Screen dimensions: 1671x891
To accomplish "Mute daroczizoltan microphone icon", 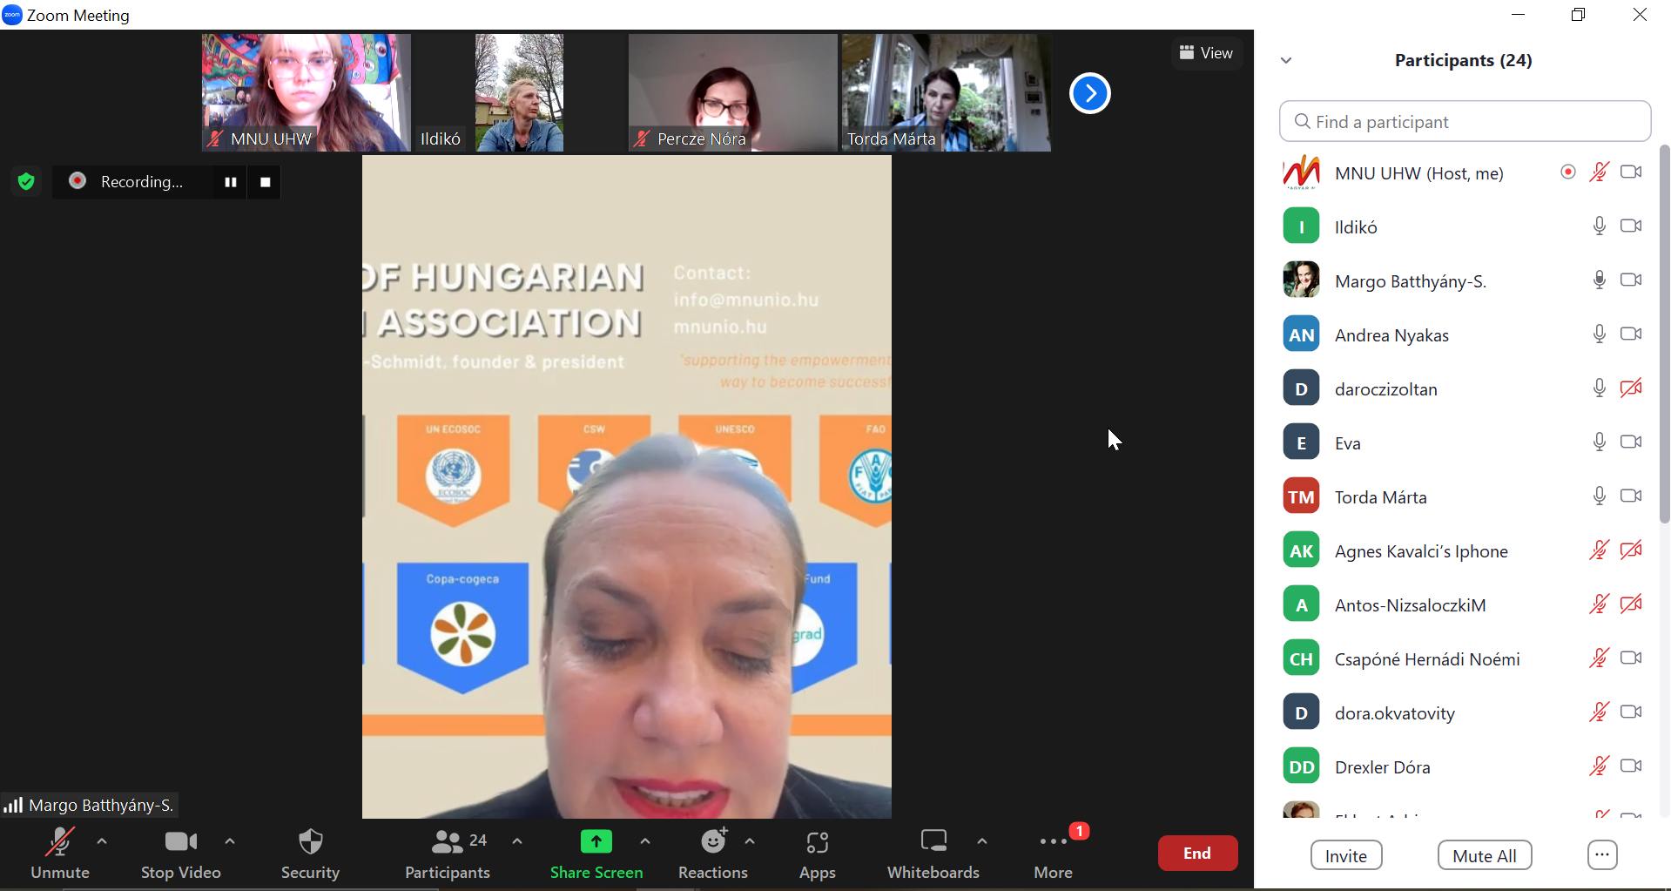I will pyautogui.click(x=1599, y=388).
